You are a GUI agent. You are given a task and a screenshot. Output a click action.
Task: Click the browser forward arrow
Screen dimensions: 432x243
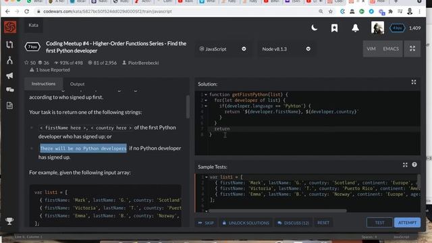click(17, 11)
